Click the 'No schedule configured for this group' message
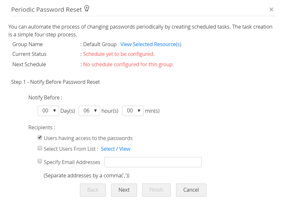 [x=128, y=64]
